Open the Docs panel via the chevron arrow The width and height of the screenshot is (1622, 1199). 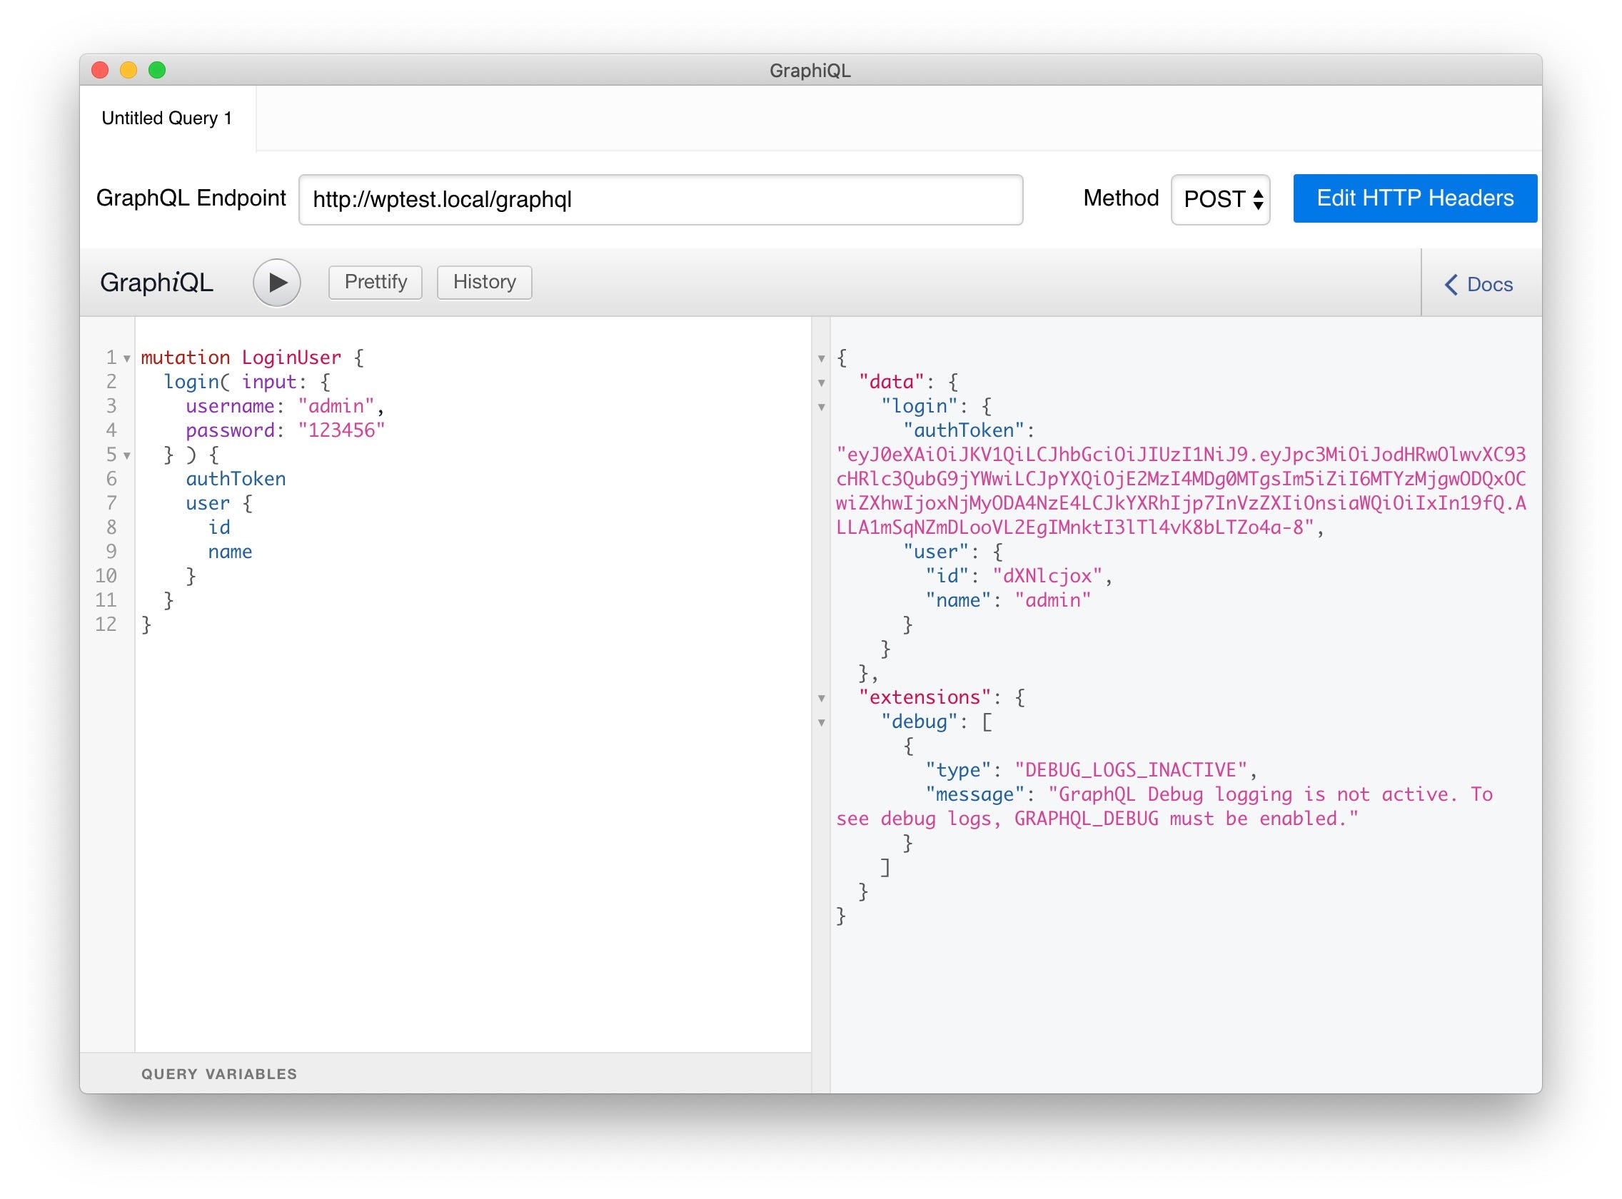point(1451,285)
